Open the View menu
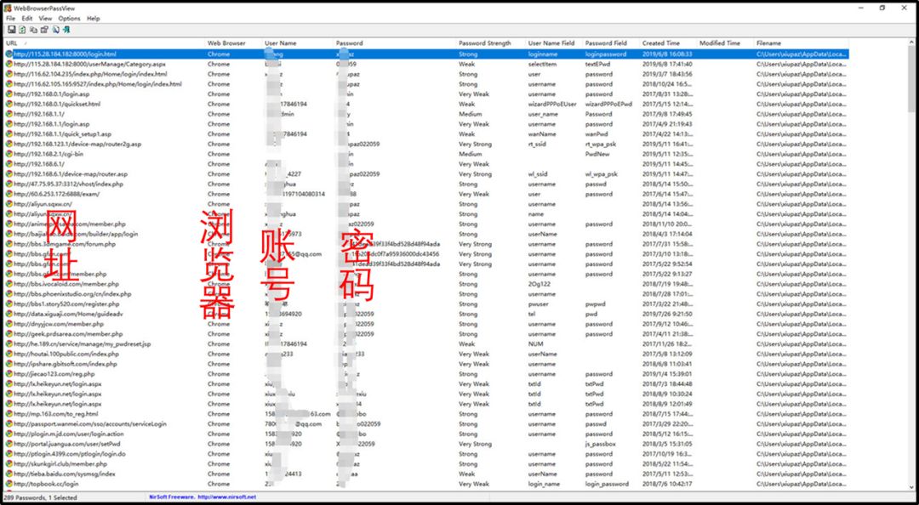Image resolution: width=919 pixels, height=505 pixels. (45, 18)
